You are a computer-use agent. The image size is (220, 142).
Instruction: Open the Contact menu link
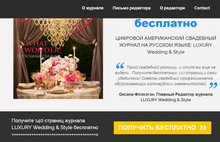[202, 8]
